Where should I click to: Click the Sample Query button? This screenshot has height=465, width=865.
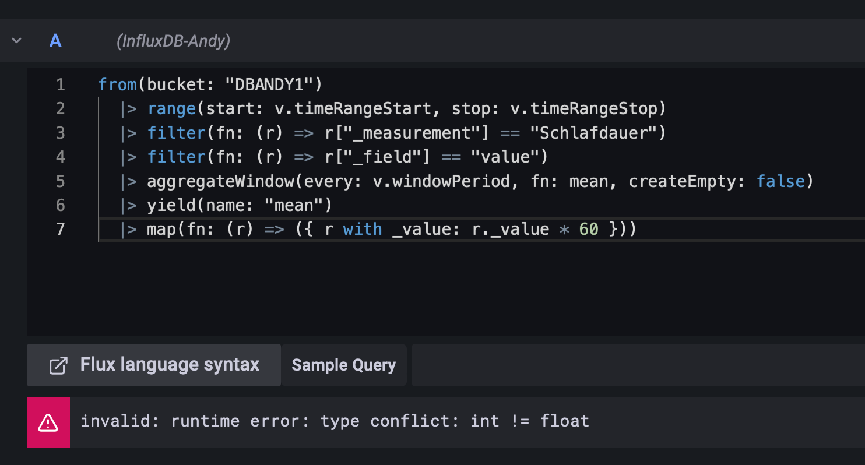pos(343,365)
